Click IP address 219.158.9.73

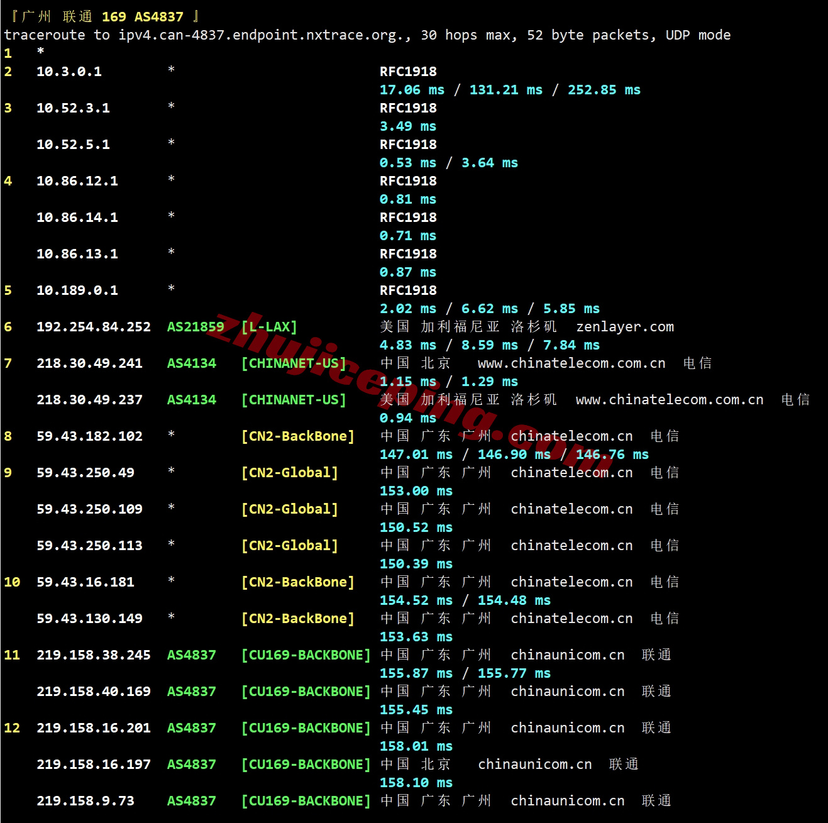tap(86, 801)
